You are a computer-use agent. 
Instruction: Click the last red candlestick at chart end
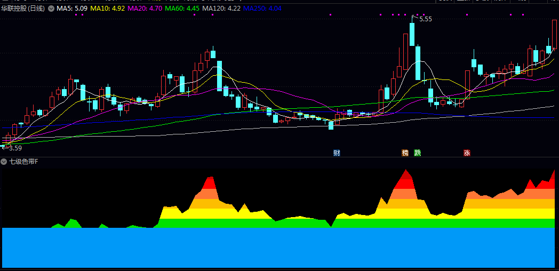tap(554, 34)
